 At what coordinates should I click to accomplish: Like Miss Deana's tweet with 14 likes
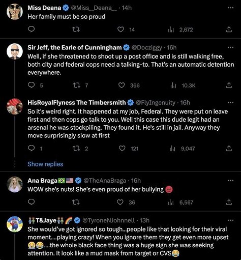point(121,30)
